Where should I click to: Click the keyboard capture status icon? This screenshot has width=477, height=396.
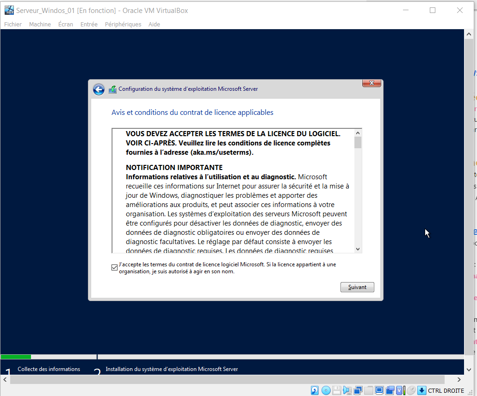click(421, 390)
